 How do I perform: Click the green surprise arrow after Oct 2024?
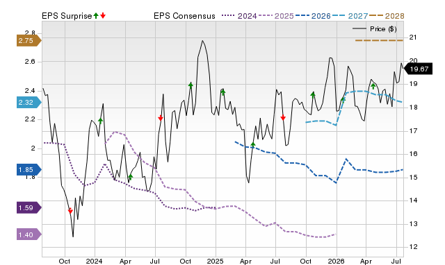191,85
